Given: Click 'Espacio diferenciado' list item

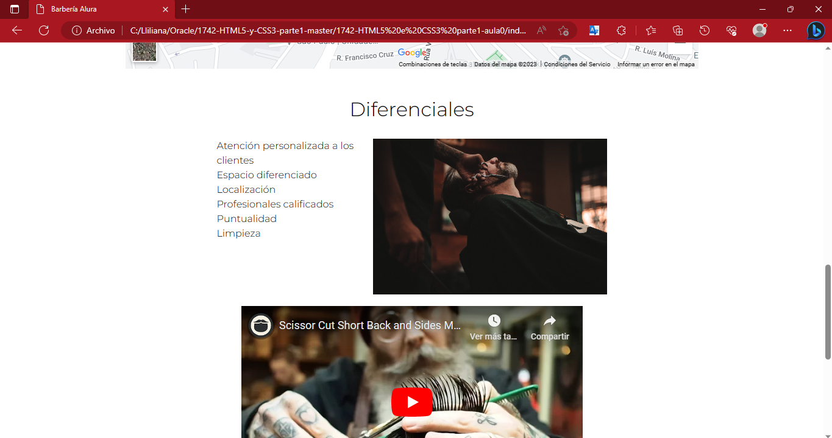Looking at the screenshot, I should [267, 175].
